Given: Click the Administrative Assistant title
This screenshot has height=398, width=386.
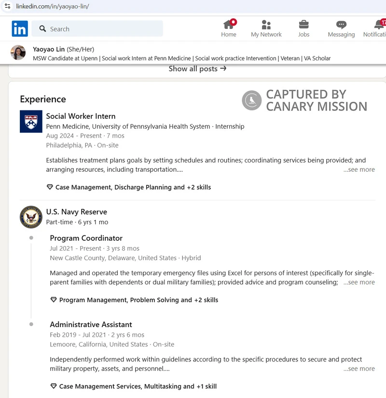Looking at the screenshot, I should pyautogui.click(x=91, y=324).
